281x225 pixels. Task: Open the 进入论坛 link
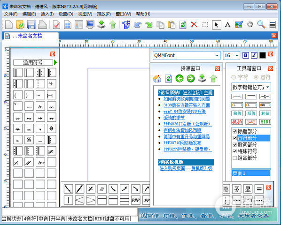click(x=191, y=92)
